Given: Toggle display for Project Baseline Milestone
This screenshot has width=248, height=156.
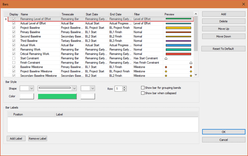Looking at the screenshot, I should [x=14, y=71].
